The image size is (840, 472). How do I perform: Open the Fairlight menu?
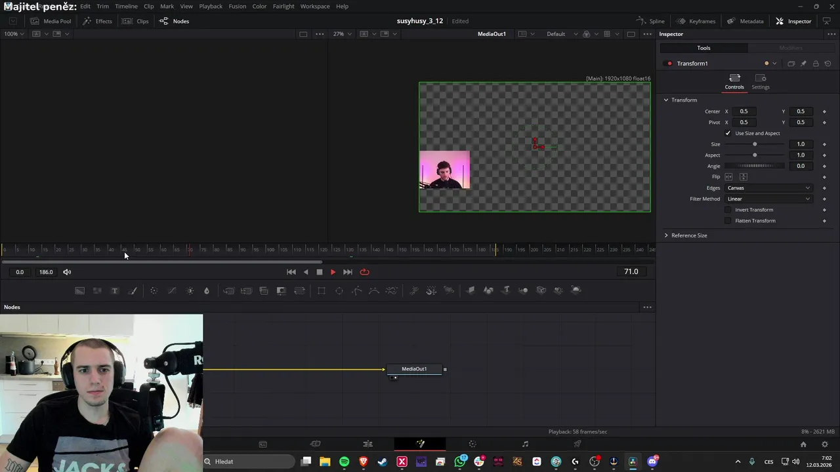(x=283, y=7)
